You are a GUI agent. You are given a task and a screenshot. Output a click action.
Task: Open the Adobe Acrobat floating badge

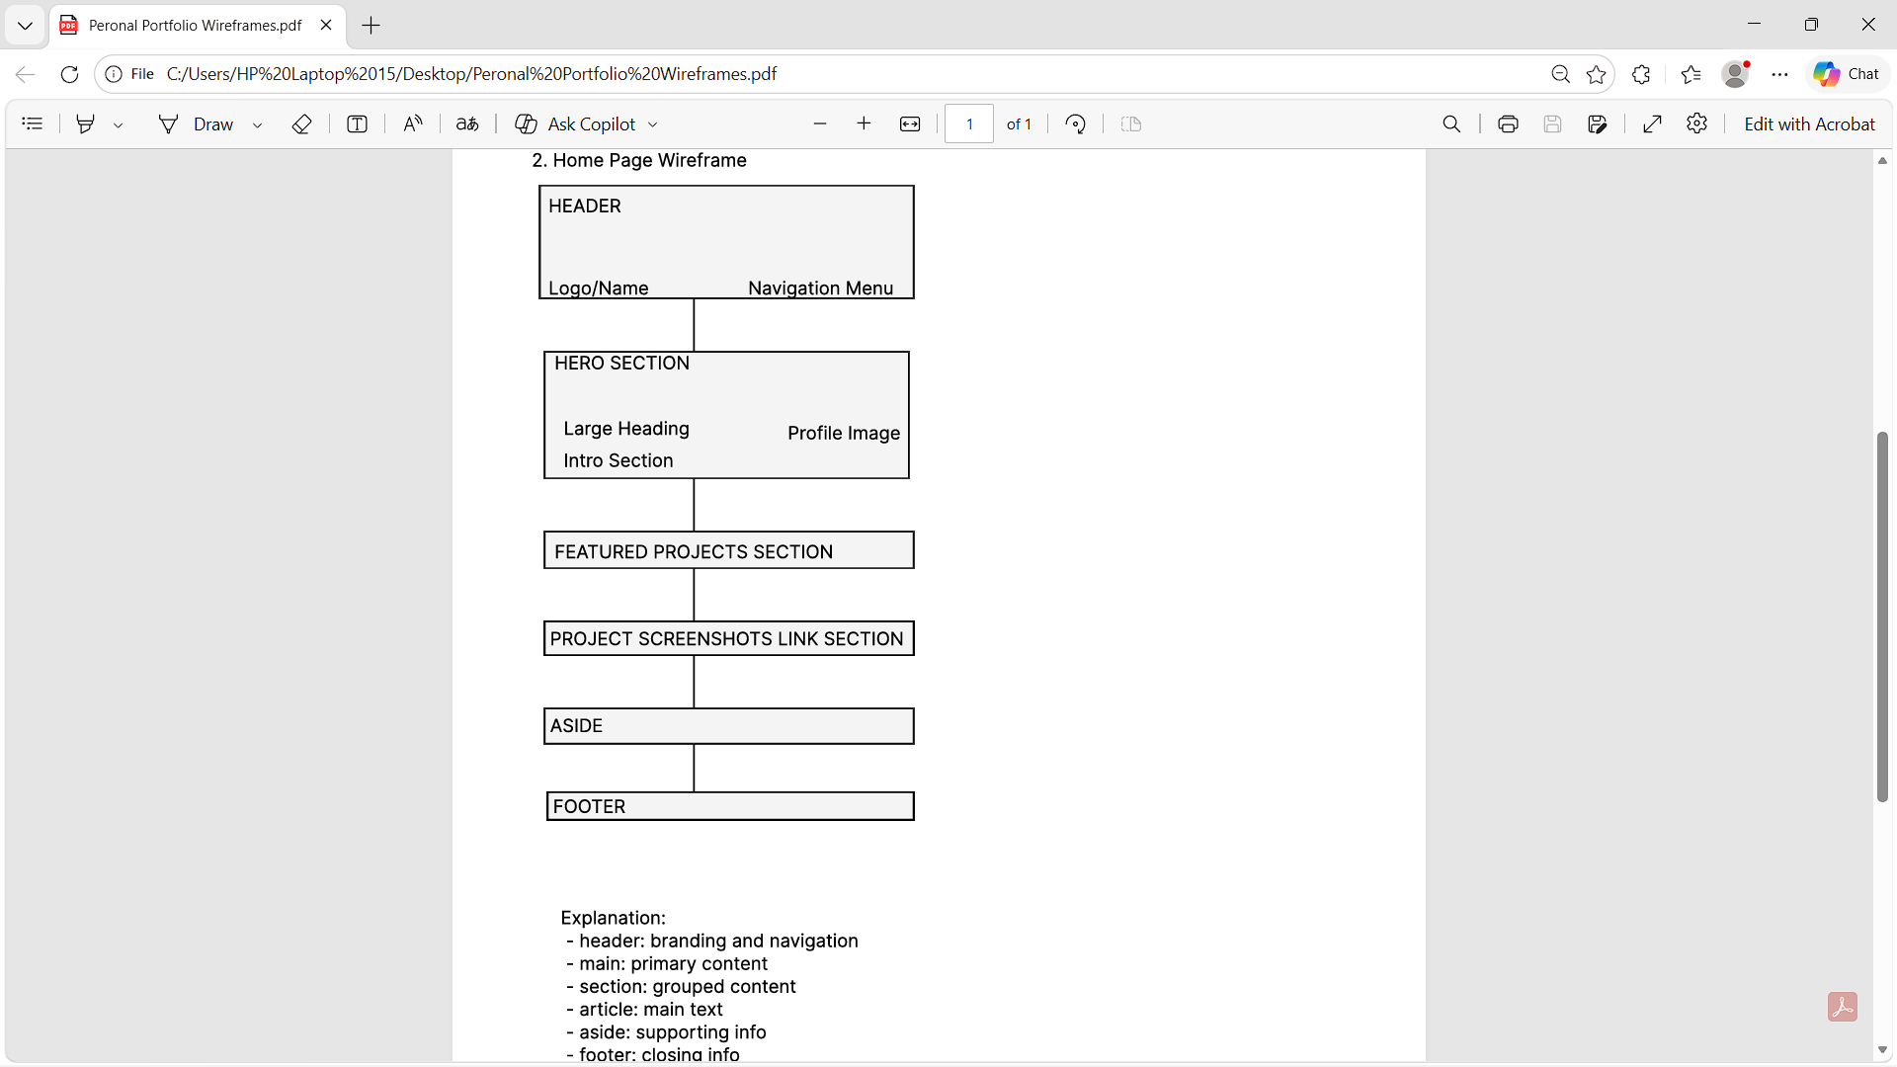[1844, 1006]
